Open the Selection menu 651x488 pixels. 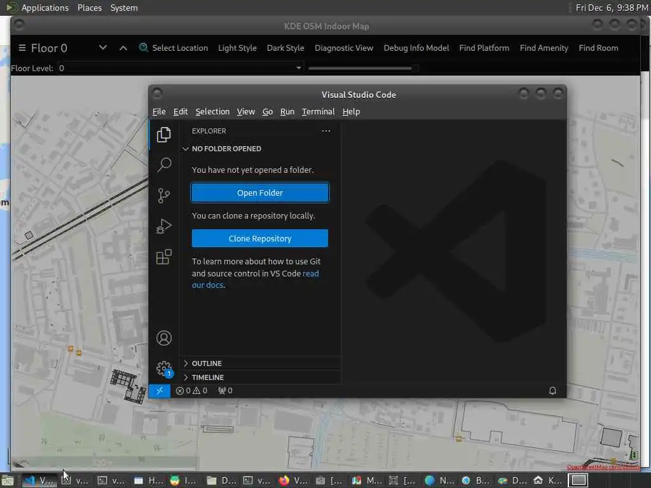click(x=212, y=112)
